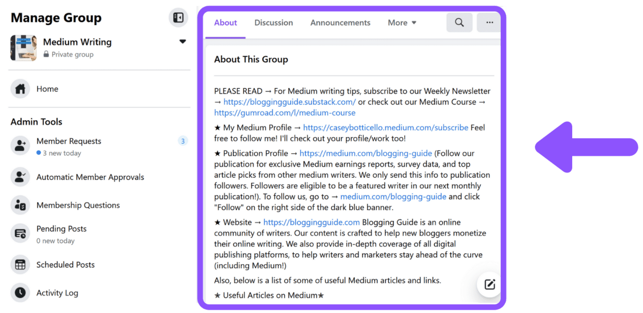Screen dimensions: 643x313
Task: Select Automatic Member Approvals
Action: point(90,177)
